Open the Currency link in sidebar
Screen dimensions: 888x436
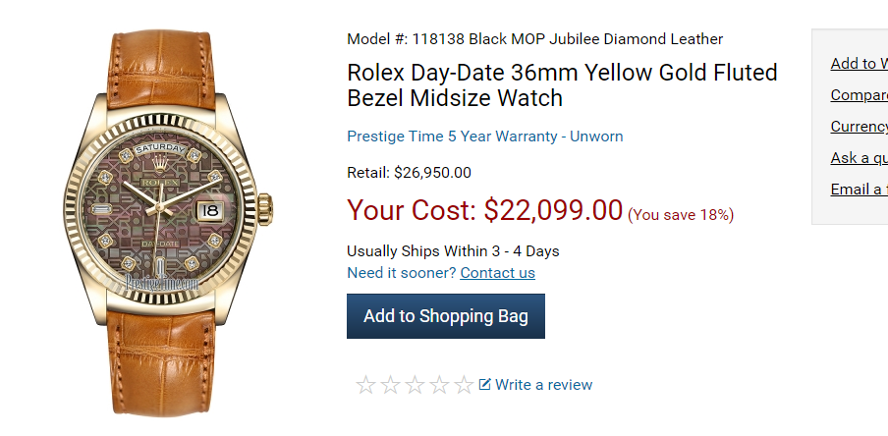(859, 127)
